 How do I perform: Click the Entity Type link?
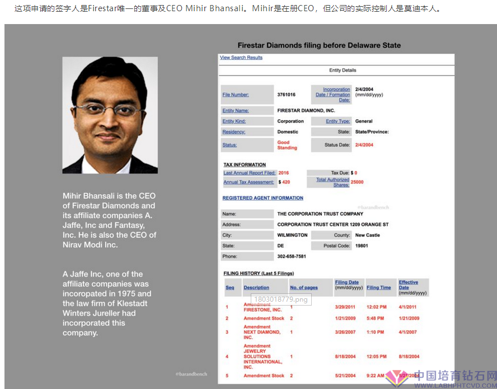[x=338, y=121]
